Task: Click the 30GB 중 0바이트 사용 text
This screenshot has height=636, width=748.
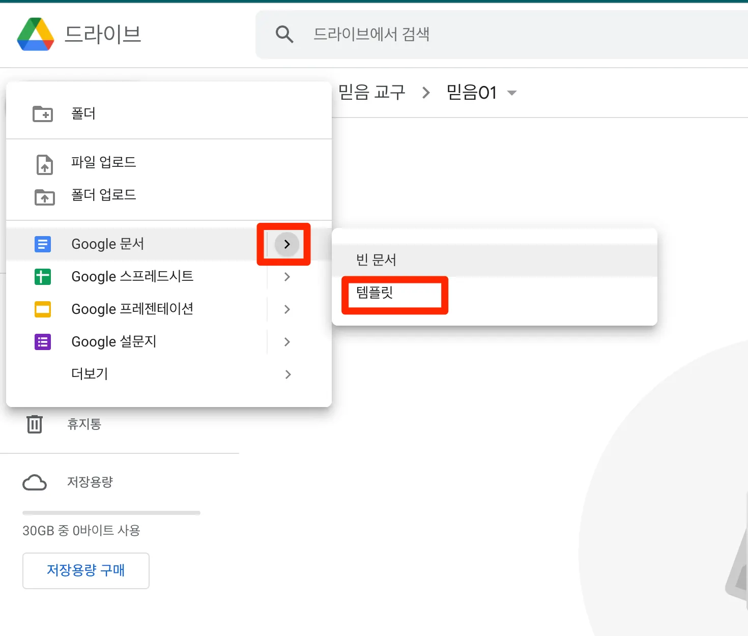Action: [x=81, y=531]
